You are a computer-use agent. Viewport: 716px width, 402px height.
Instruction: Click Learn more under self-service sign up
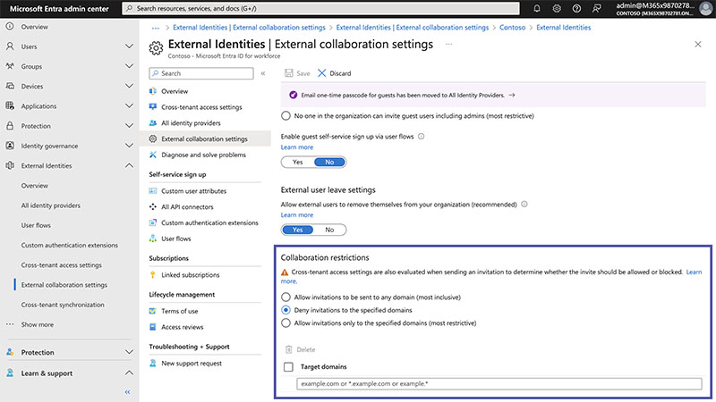click(x=297, y=147)
